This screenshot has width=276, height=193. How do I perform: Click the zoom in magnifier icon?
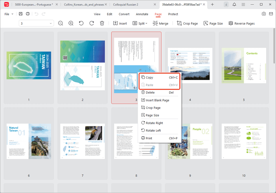71,23
